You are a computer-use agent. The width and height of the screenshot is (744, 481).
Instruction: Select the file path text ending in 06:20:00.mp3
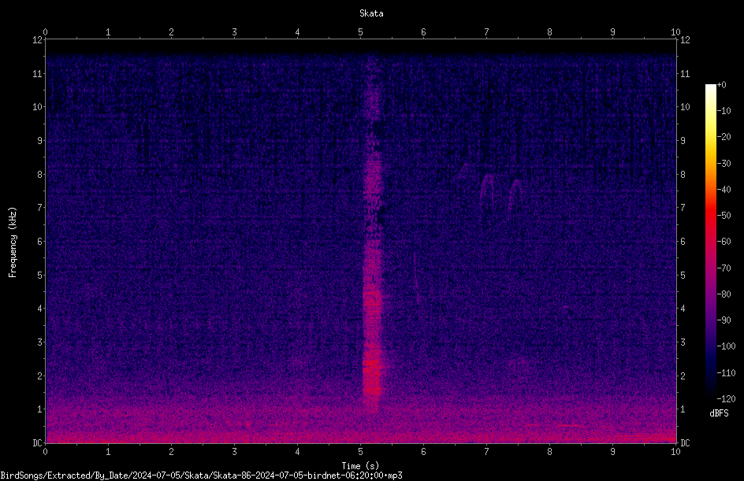[x=201, y=475]
